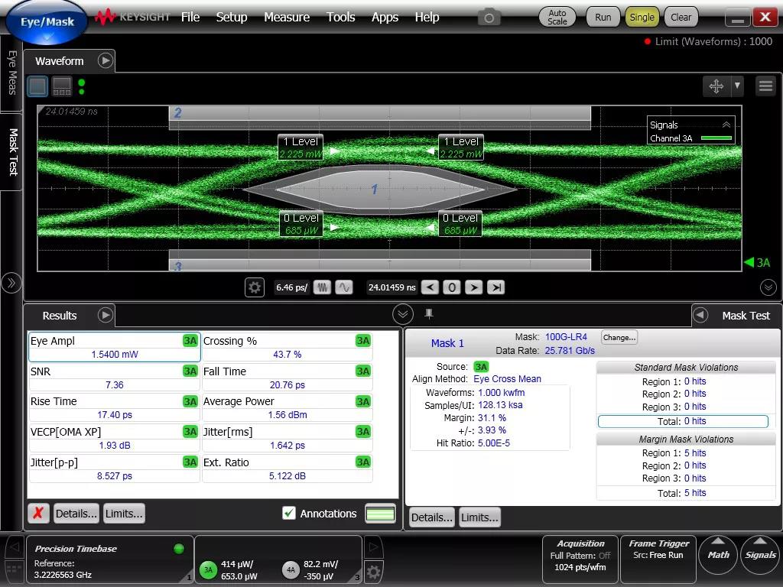Click the pin icon above the mask panel

pyautogui.click(x=429, y=314)
